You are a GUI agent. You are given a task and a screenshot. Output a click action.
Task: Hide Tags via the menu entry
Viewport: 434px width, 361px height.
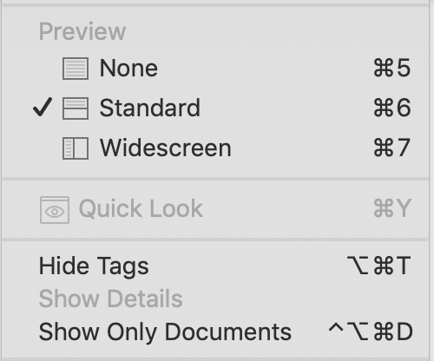215,266
